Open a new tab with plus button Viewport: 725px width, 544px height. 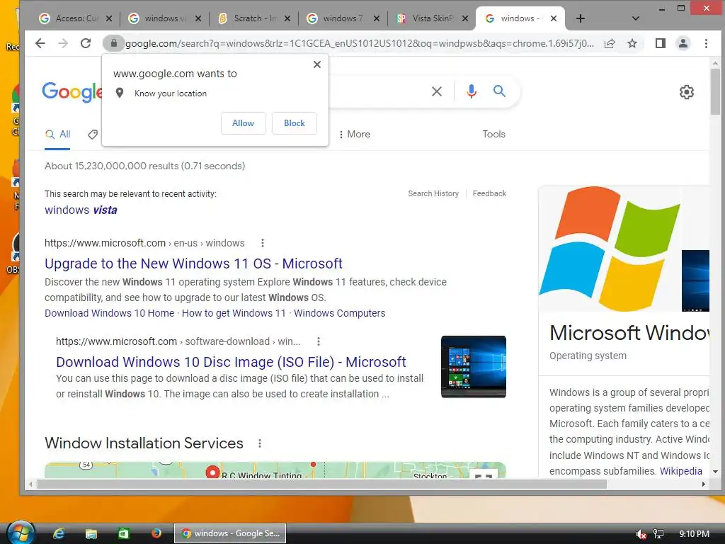click(581, 18)
